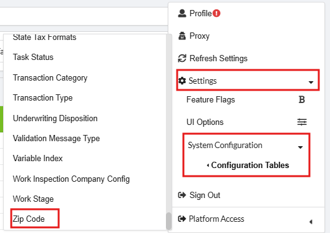The image size is (330, 233).
Task: Expand the Platform Access left arrow
Action: click(x=311, y=222)
